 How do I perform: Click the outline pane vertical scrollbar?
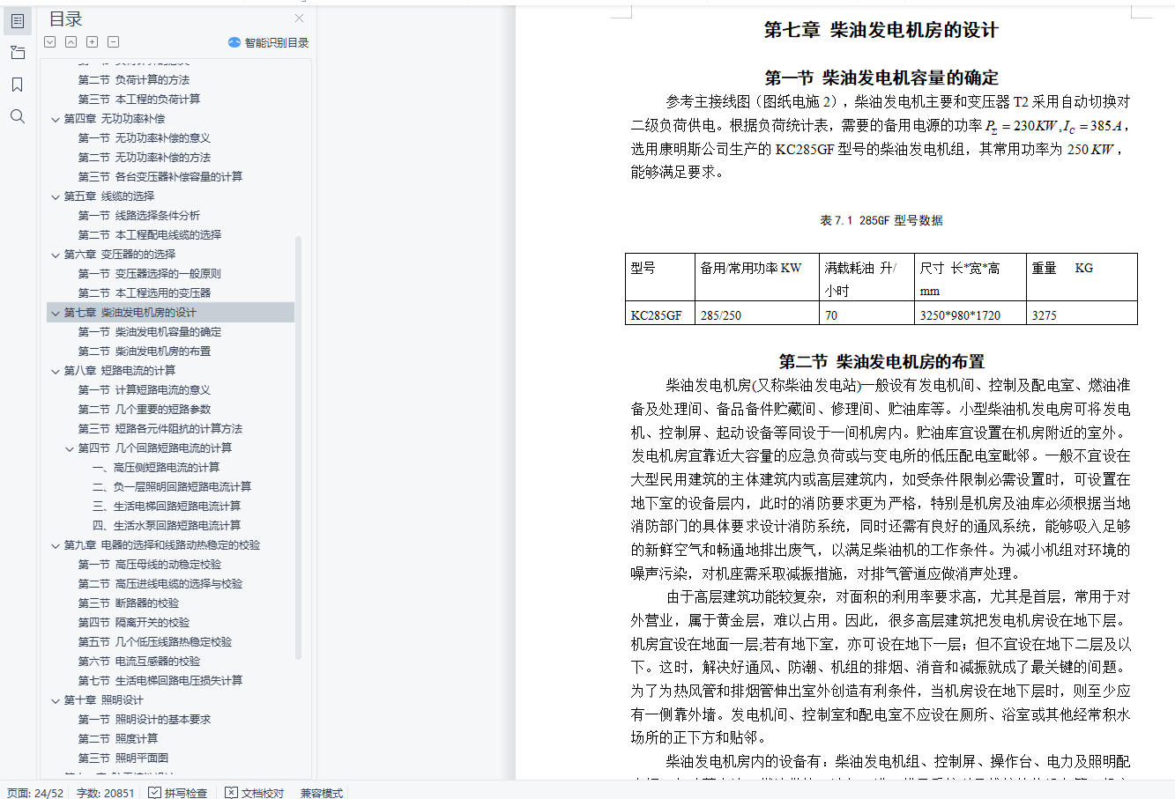298,448
